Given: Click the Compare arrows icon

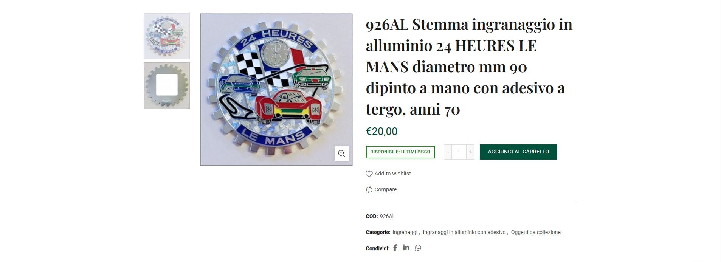Looking at the screenshot, I should (369, 190).
